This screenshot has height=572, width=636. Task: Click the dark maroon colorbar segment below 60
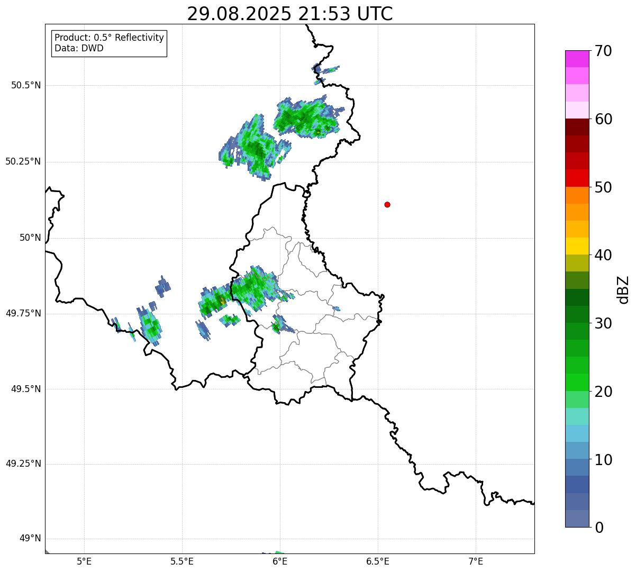click(577, 127)
